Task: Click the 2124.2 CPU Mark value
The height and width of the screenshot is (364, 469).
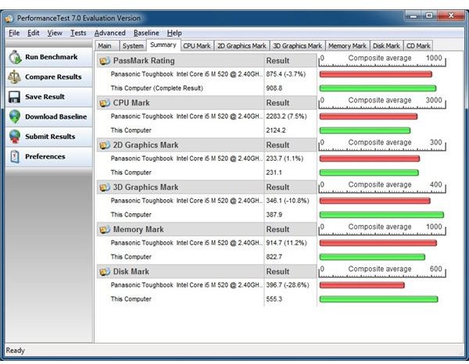Action: tap(276, 130)
